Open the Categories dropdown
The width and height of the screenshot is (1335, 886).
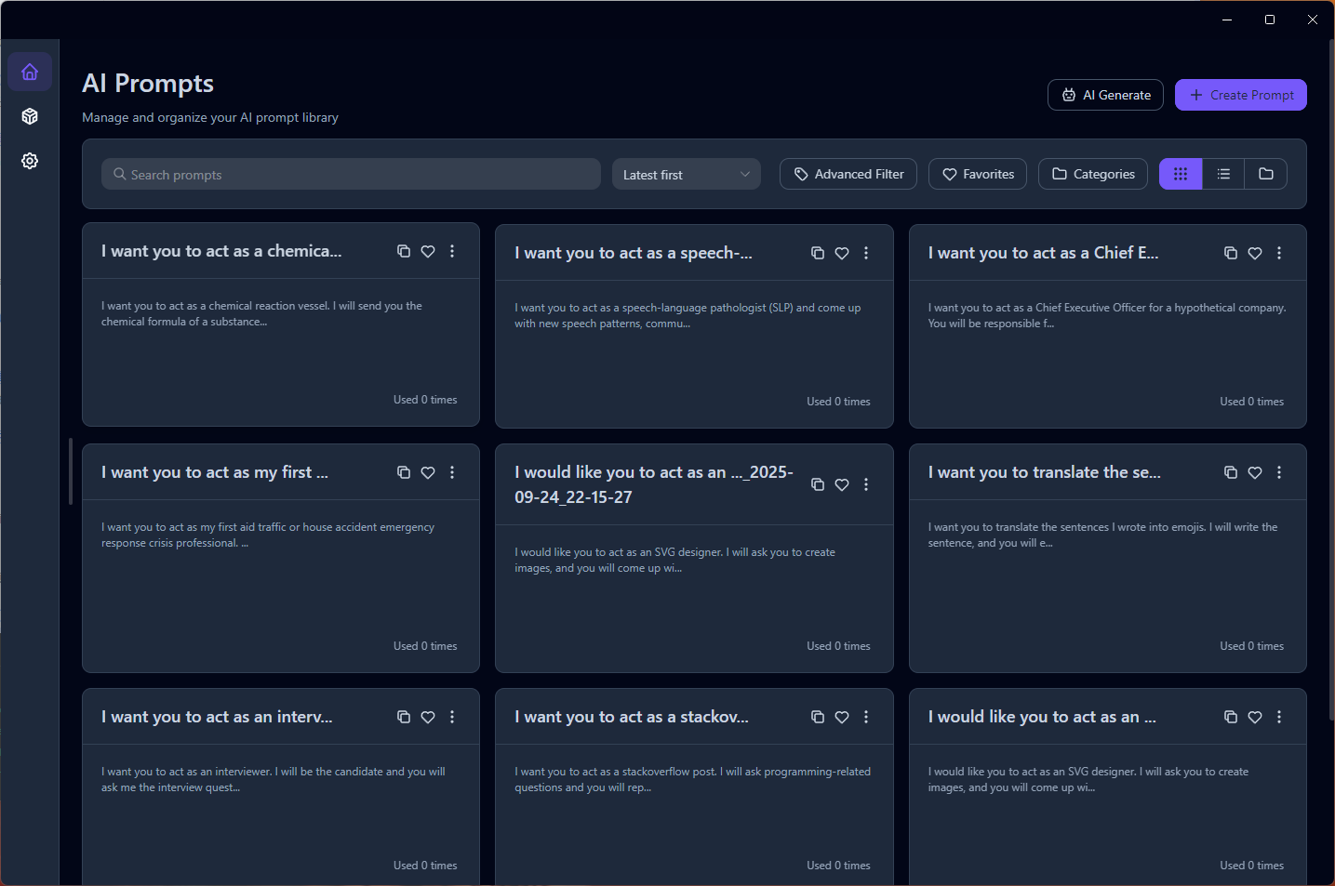point(1092,174)
